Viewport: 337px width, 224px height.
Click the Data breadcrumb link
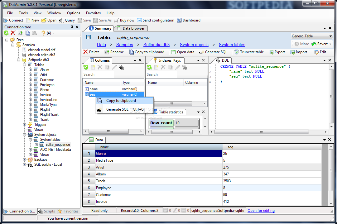coord(101,45)
